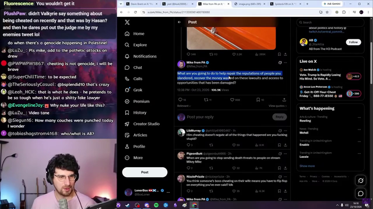Switch to image.png browser tab

click(249, 4)
